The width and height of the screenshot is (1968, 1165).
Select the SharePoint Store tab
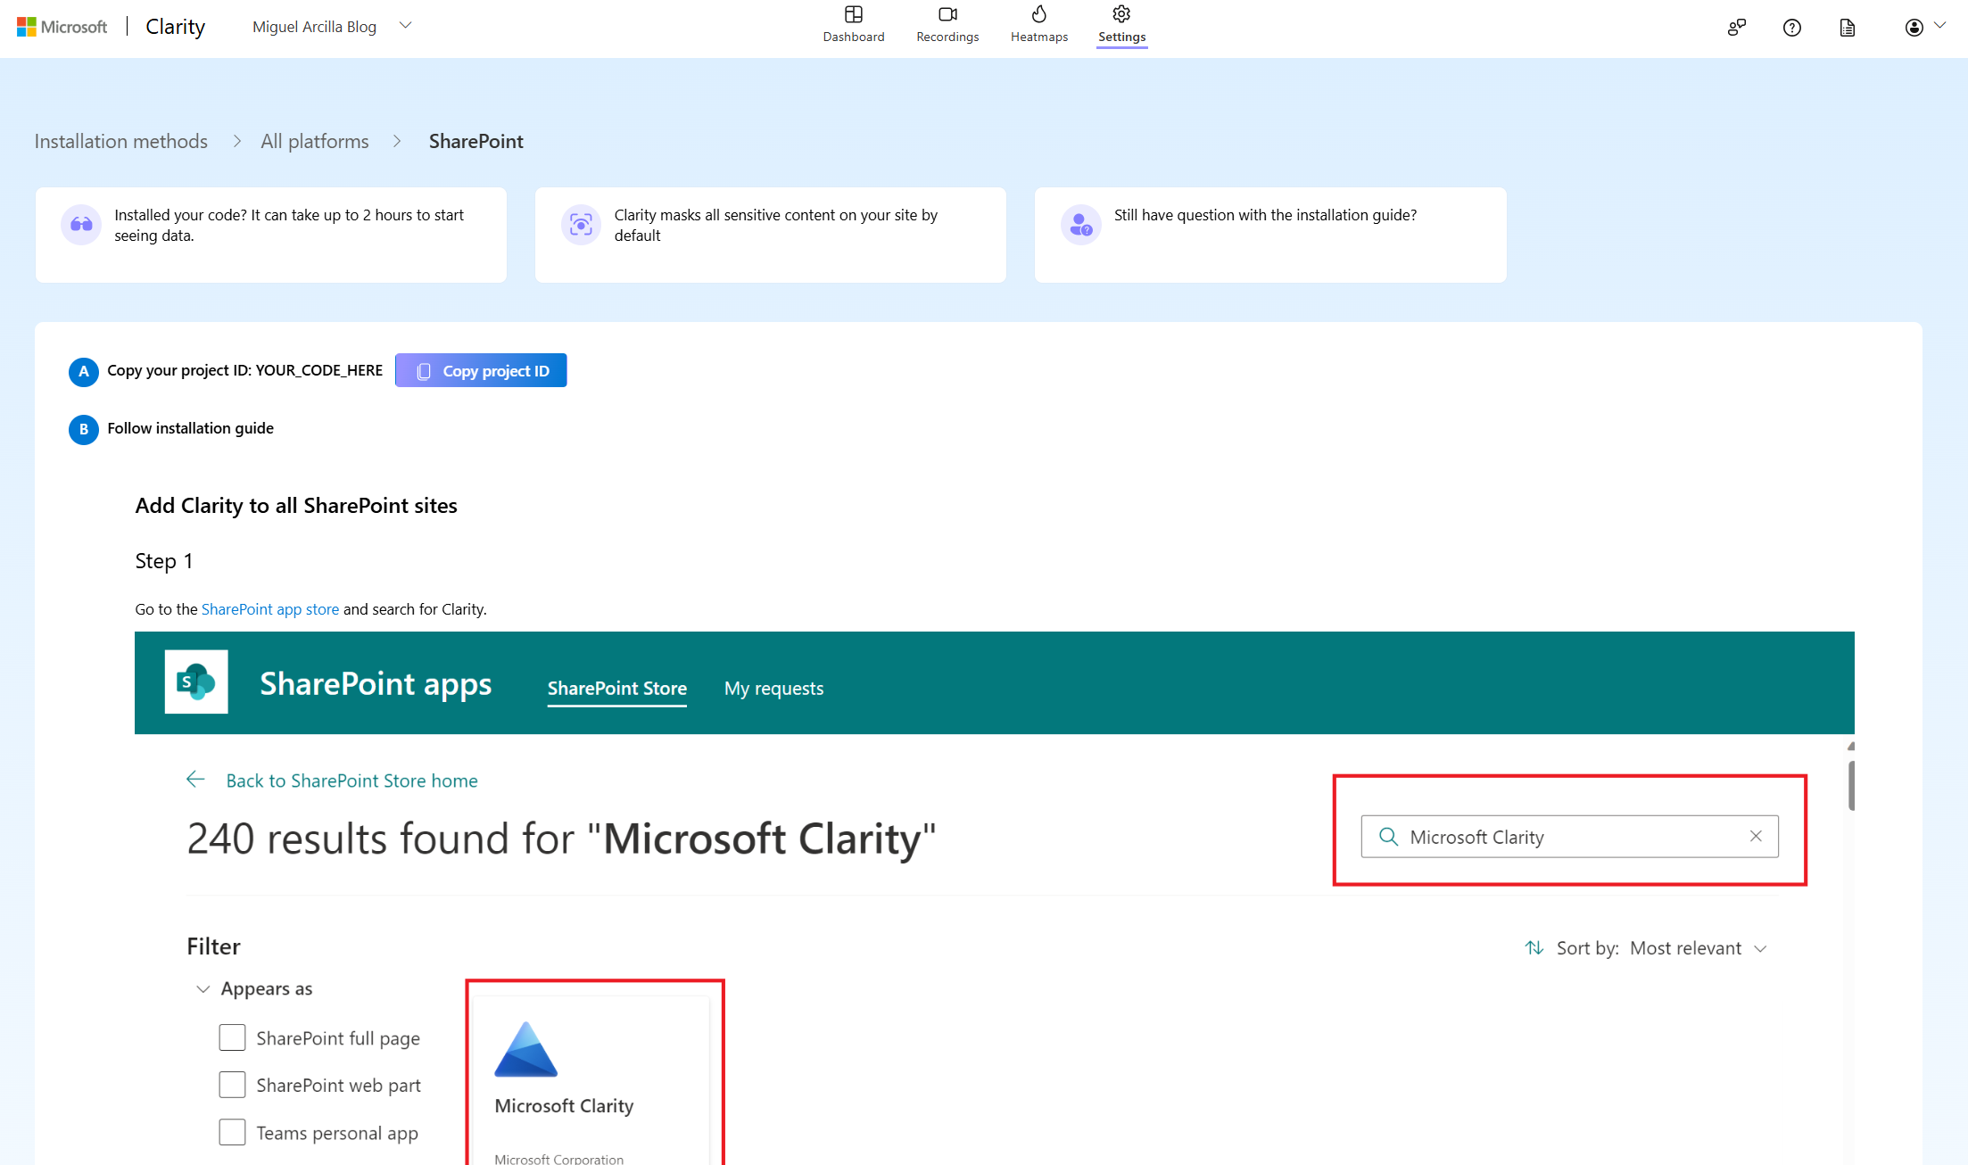pos(617,689)
